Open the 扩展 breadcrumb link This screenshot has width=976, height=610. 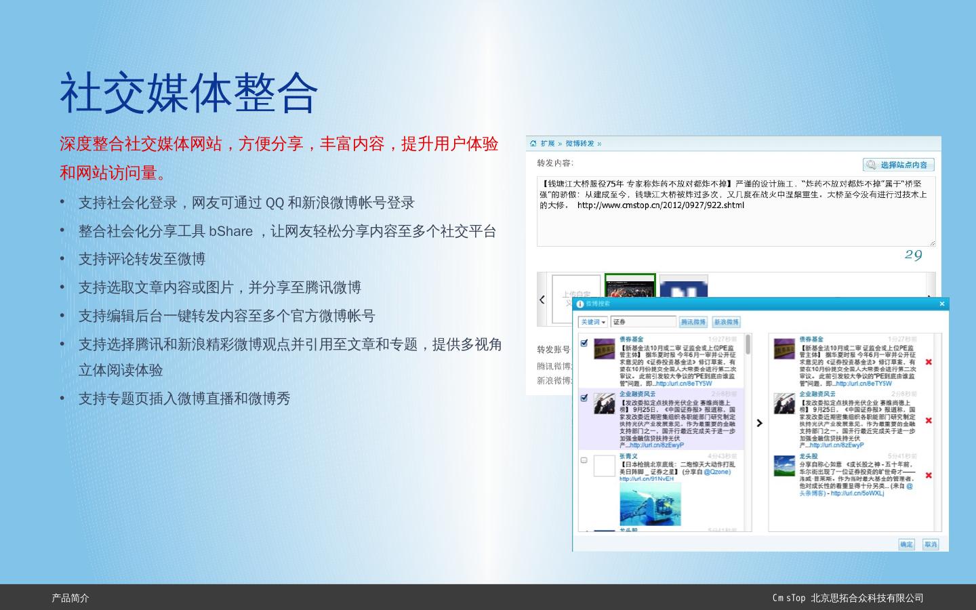[548, 144]
